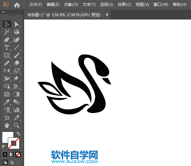Apply solid Color mode button
The image size is (191, 166).
pos(5,155)
